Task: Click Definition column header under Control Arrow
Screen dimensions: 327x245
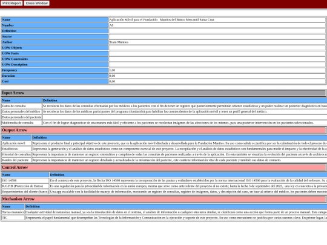Action: 188,175
